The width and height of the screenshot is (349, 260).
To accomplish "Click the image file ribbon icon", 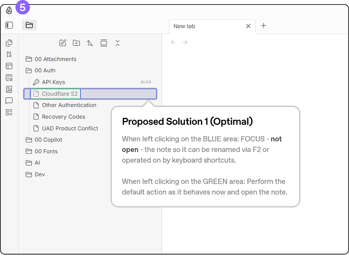I will click(x=9, y=89).
